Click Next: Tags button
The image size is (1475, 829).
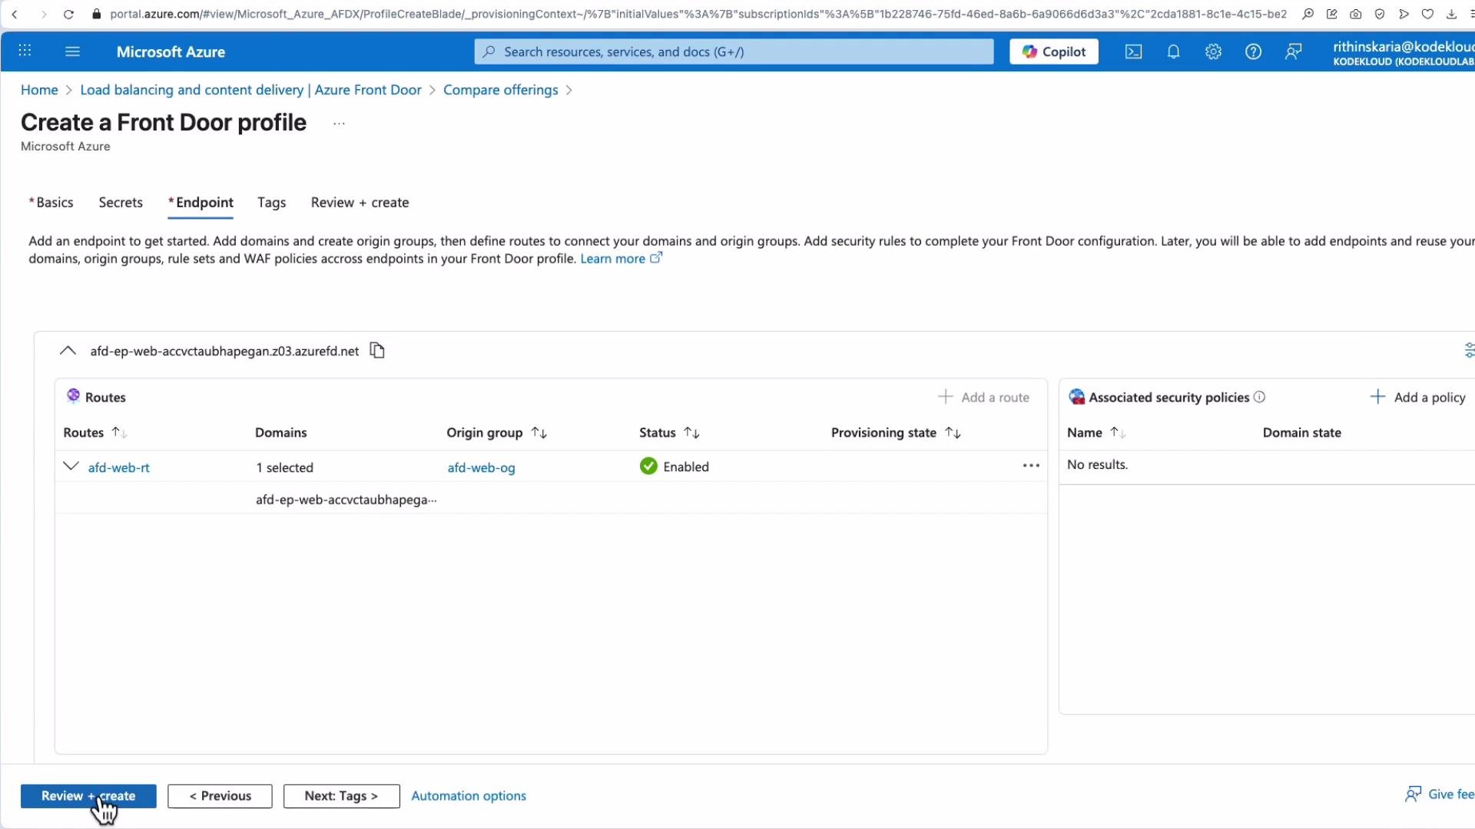(341, 796)
